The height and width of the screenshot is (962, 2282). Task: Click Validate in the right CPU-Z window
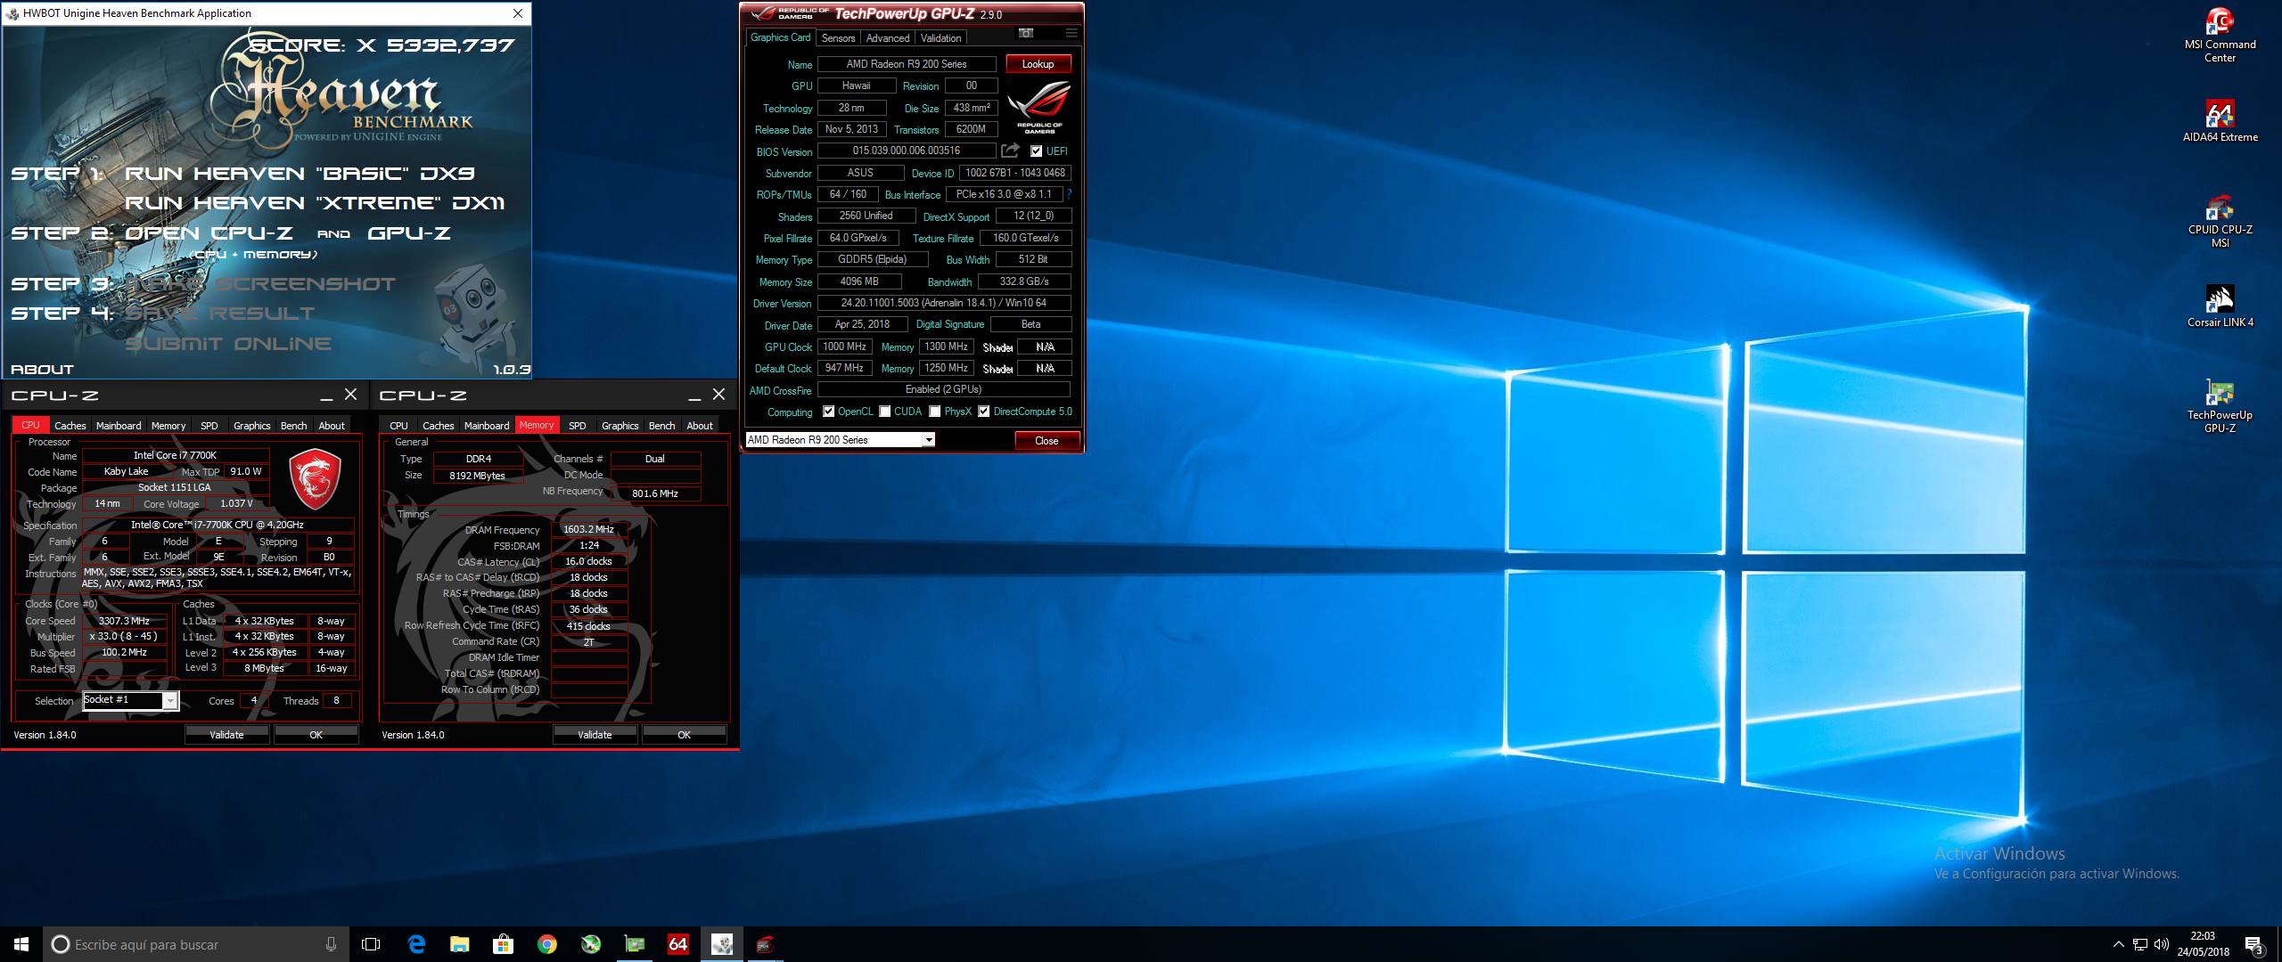[x=595, y=735]
